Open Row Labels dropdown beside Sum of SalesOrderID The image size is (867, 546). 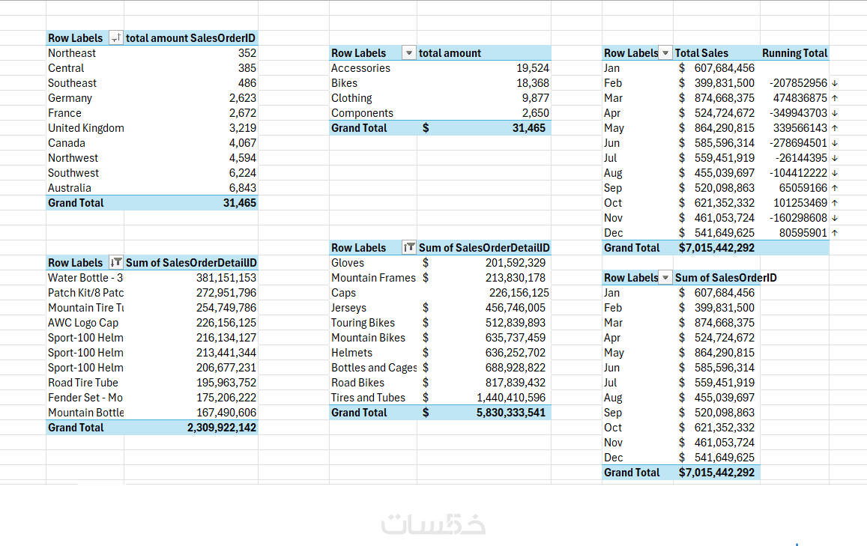665,277
